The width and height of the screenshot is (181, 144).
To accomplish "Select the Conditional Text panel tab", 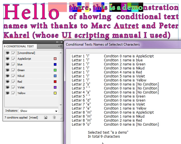I will coord(20,46).
